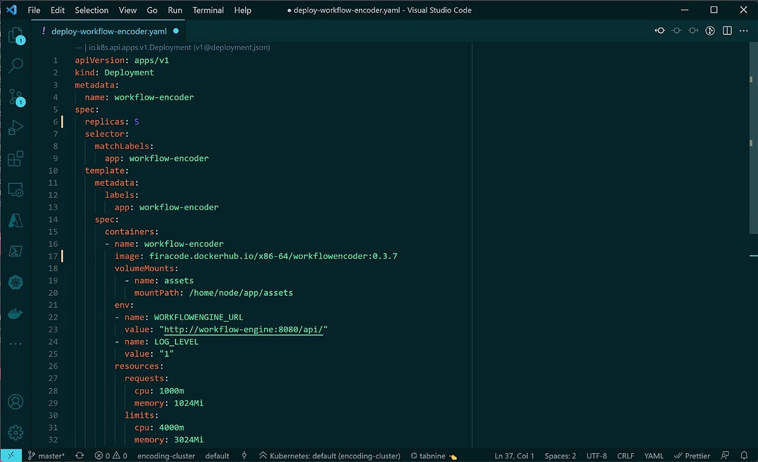
Task: Follow the workflow-engine:8080 URL link
Action: coord(244,329)
